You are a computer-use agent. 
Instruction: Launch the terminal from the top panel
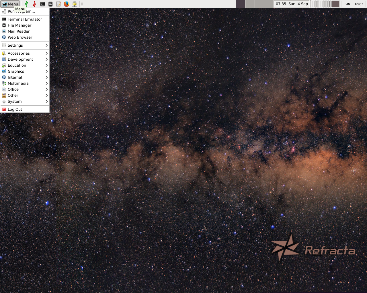coord(42,4)
